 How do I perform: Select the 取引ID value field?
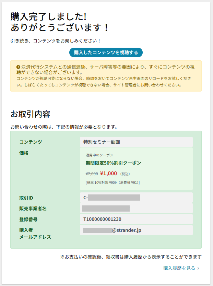[x=136, y=198]
